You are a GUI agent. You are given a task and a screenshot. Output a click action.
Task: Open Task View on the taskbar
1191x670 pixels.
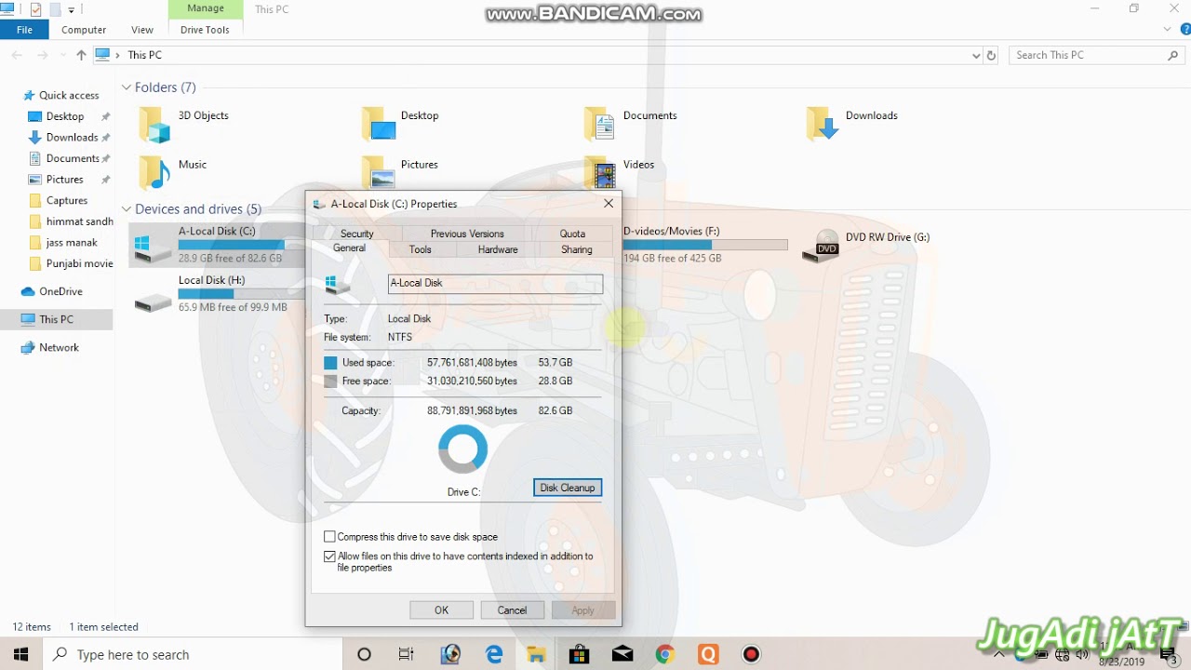point(407,654)
